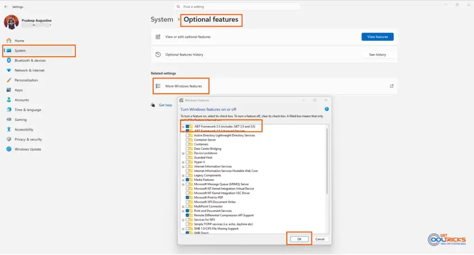Click the user profile avatar picture
The height and width of the screenshot is (255, 474).
click(11, 22)
